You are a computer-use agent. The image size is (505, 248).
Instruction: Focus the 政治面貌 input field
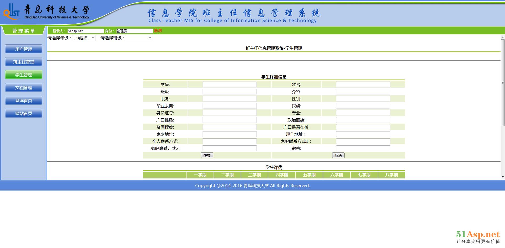click(x=363, y=120)
